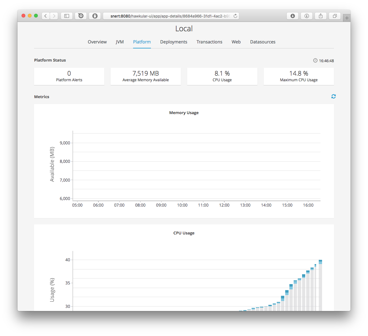The image size is (368, 336).
Task: Click the 16:46:48 timestamp
Action: click(326, 61)
